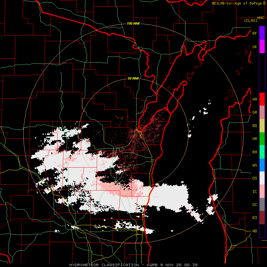
Task: Click the BI biological brown swatch
Action: (262, 218)
